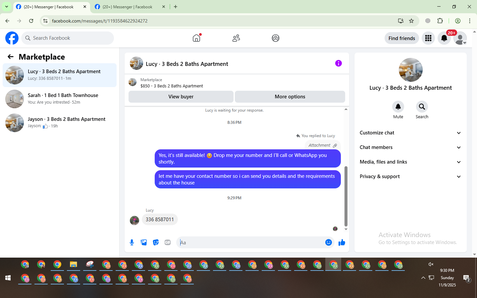View site information icon in address bar

coord(45,21)
